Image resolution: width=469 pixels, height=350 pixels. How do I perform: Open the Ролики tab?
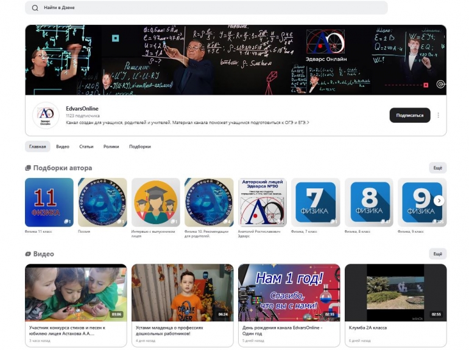[x=111, y=146]
